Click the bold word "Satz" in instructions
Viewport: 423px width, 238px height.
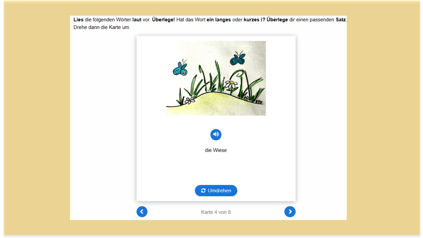(341, 20)
